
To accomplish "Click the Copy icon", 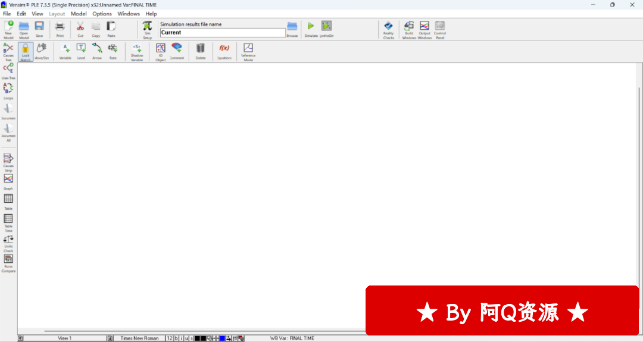I will pos(96,30).
